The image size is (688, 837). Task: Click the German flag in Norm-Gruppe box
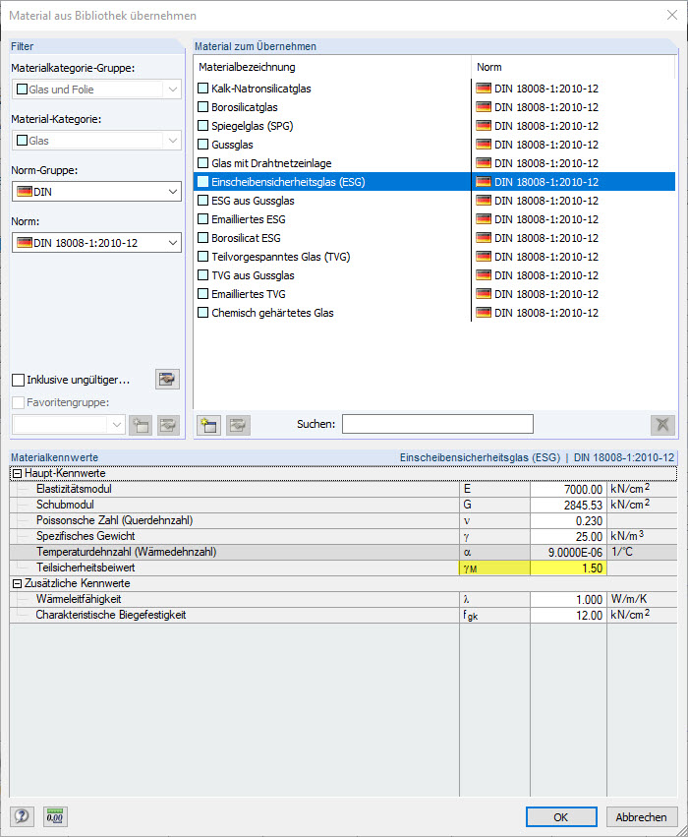pos(24,191)
